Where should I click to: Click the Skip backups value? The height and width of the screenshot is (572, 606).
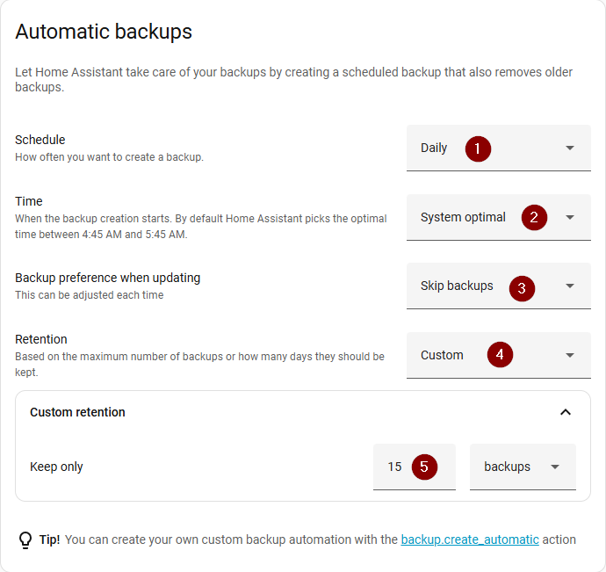(x=457, y=286)
